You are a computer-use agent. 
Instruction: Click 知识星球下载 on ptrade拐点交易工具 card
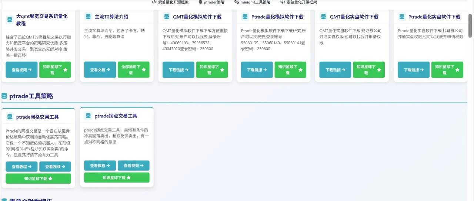click(x=117, y=177)
